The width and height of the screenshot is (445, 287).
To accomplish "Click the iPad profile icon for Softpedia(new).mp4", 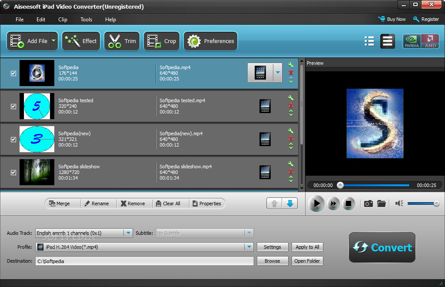I will (265, 139).
